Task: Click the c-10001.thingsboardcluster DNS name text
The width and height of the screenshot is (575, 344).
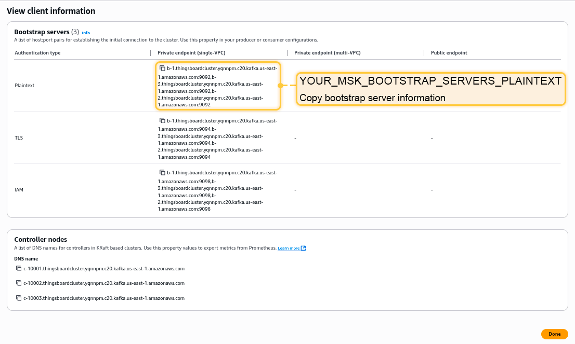Action: tap(104, 269)
